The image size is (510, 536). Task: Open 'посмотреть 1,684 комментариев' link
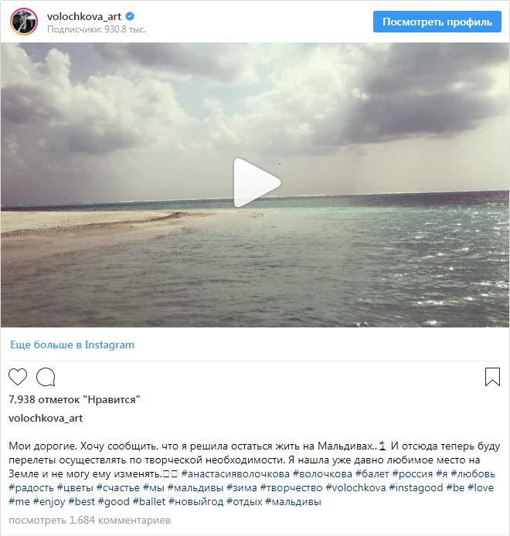(x=90, y=521)
